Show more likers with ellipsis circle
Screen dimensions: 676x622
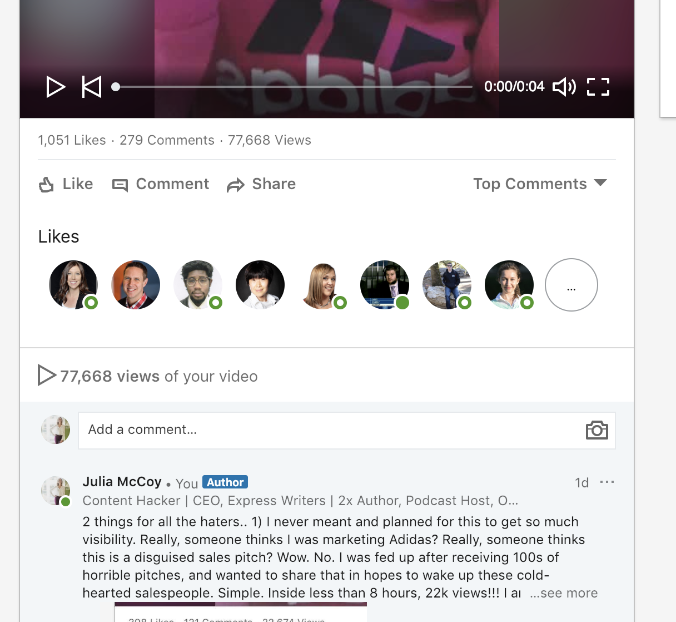point(571,285)
